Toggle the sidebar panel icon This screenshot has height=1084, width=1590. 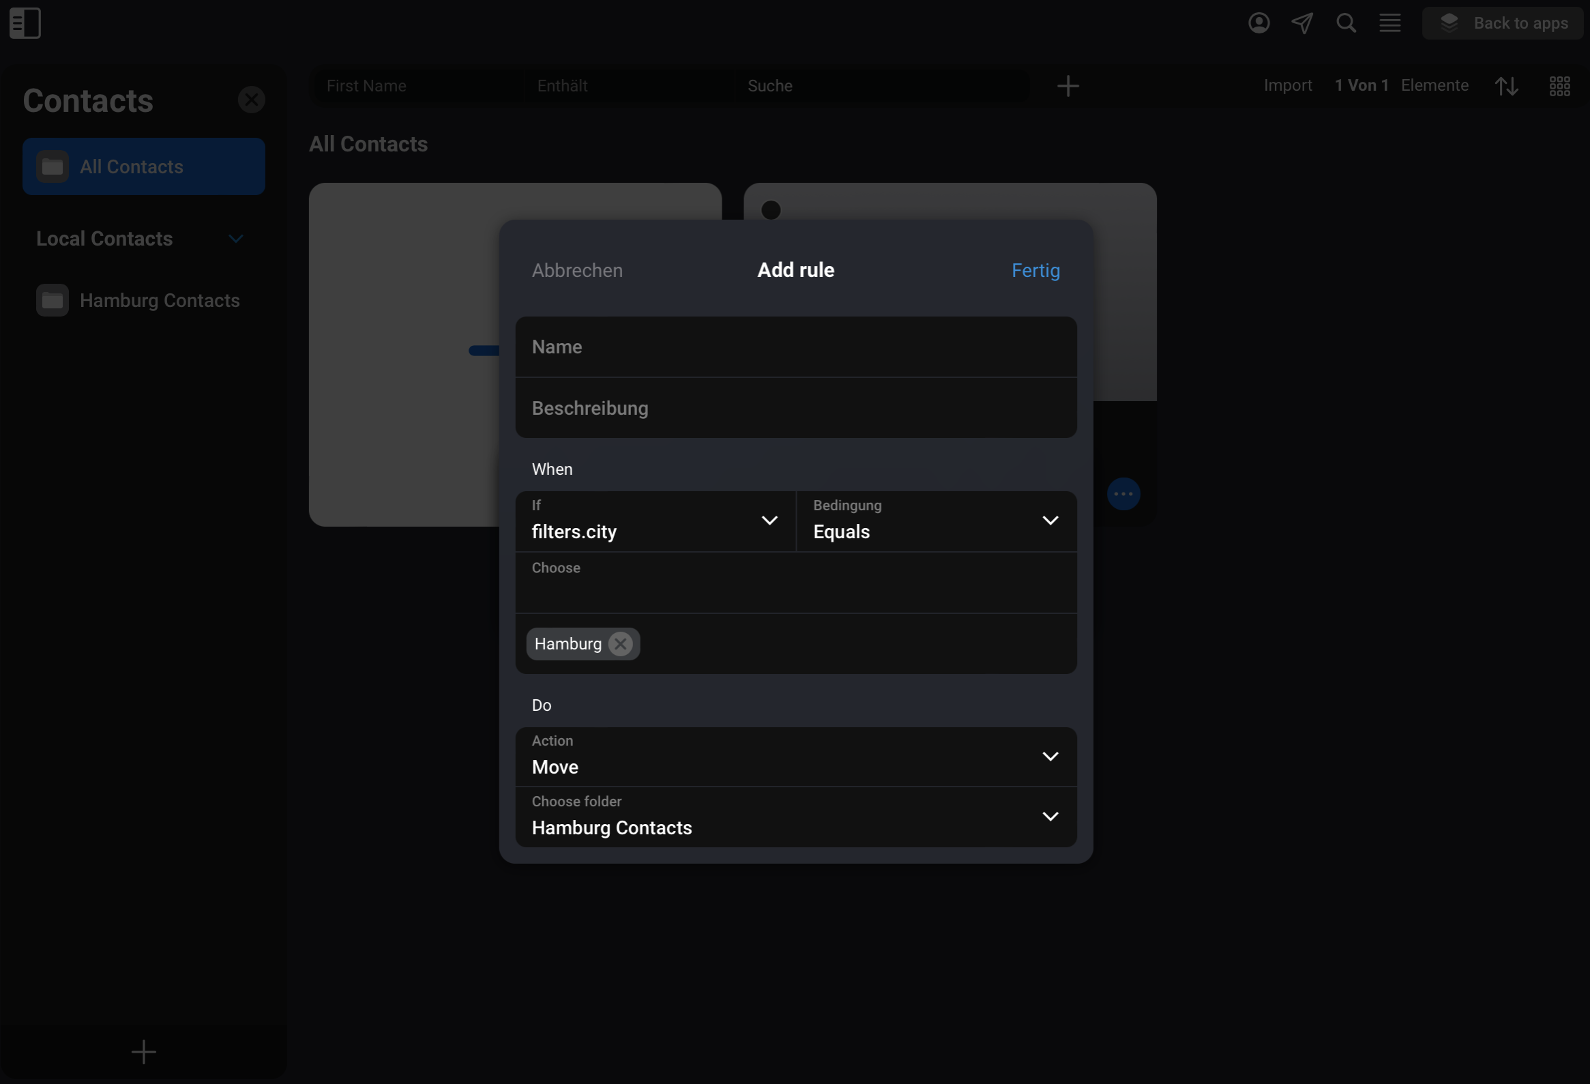25,23
